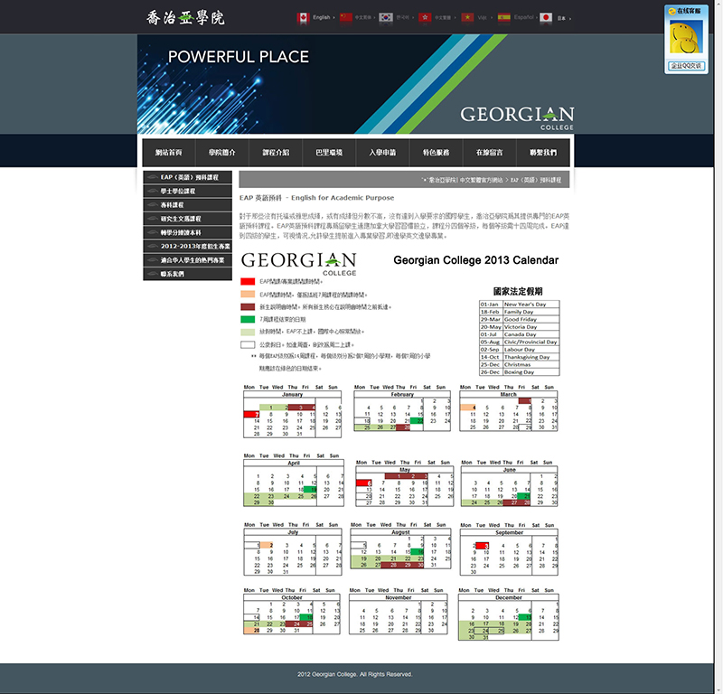Click the bright red legend swatch
This screenshot has width=723, height=694.
pyautogui.click(x=248, y=282)
